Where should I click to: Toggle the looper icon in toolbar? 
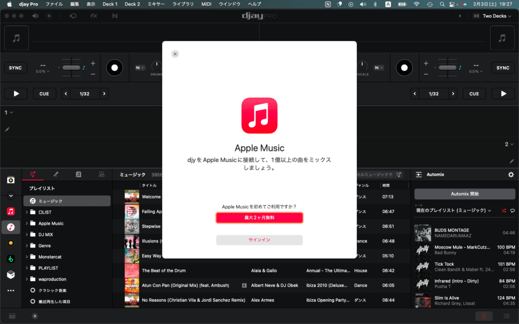tap(73, 16)
